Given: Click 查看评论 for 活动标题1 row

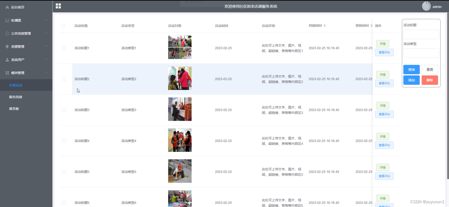Looking at the screenshot, I should click(384, 52).
